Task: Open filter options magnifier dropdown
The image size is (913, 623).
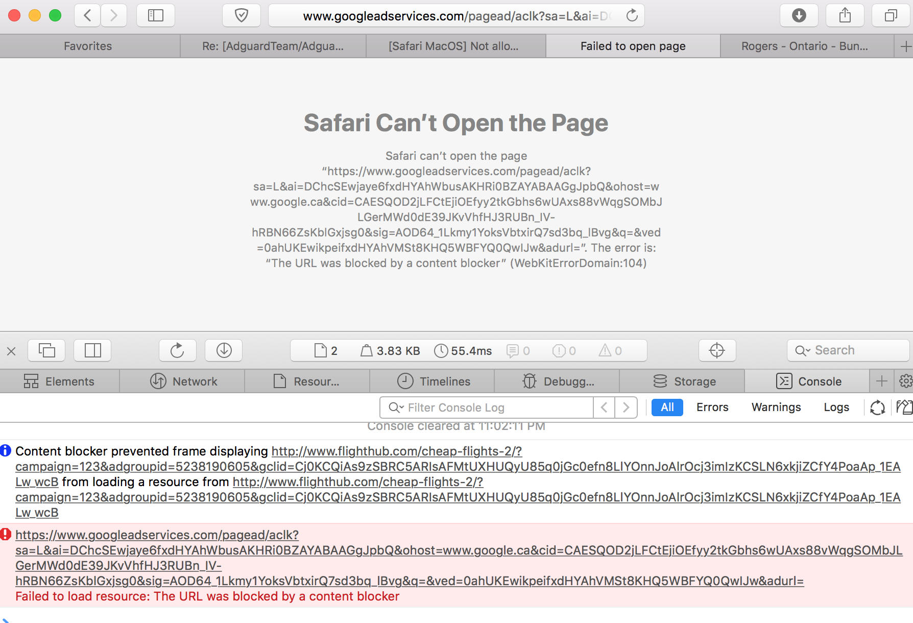Action: click(396, 408)
